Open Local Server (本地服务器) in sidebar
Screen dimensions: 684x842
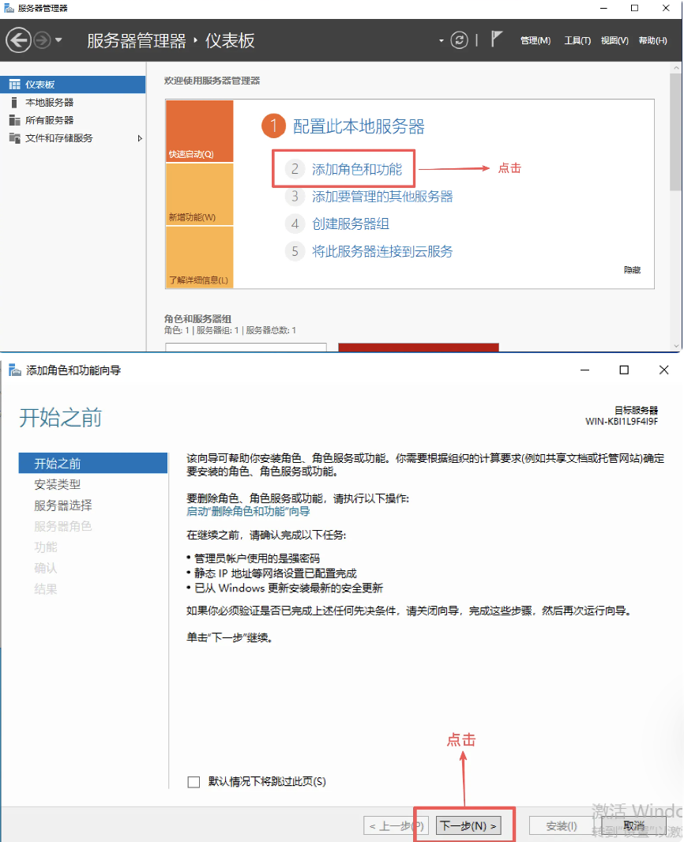[49, 103]
